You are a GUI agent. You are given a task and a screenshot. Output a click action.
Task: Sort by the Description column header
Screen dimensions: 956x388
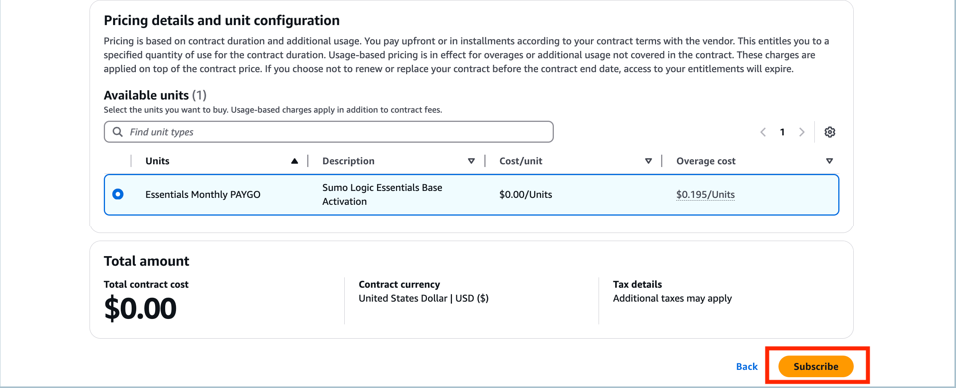[x=348, y=161]
